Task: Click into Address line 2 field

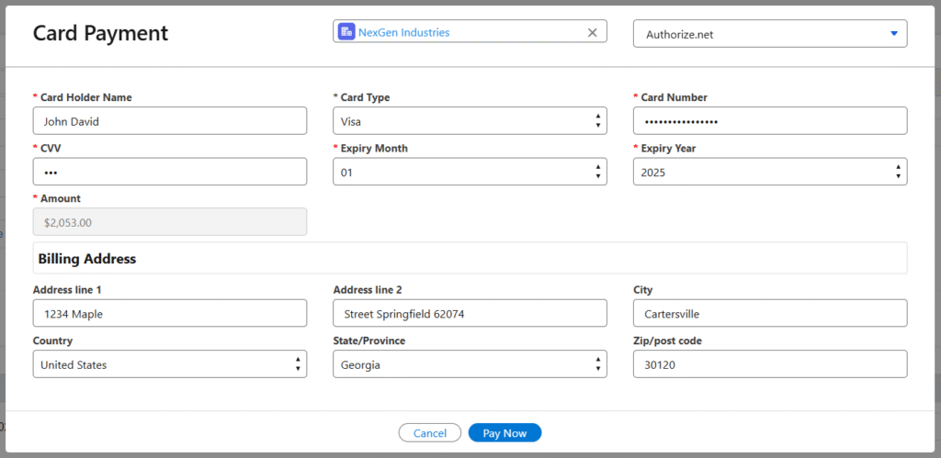Action: click(x=469, y=313)
